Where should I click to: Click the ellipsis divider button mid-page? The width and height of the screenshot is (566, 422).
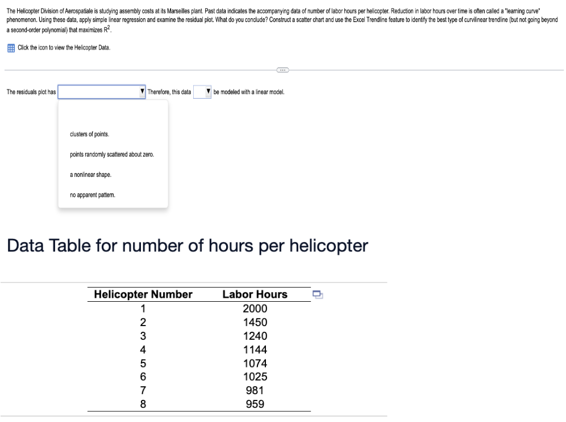[x=284, y=69]
